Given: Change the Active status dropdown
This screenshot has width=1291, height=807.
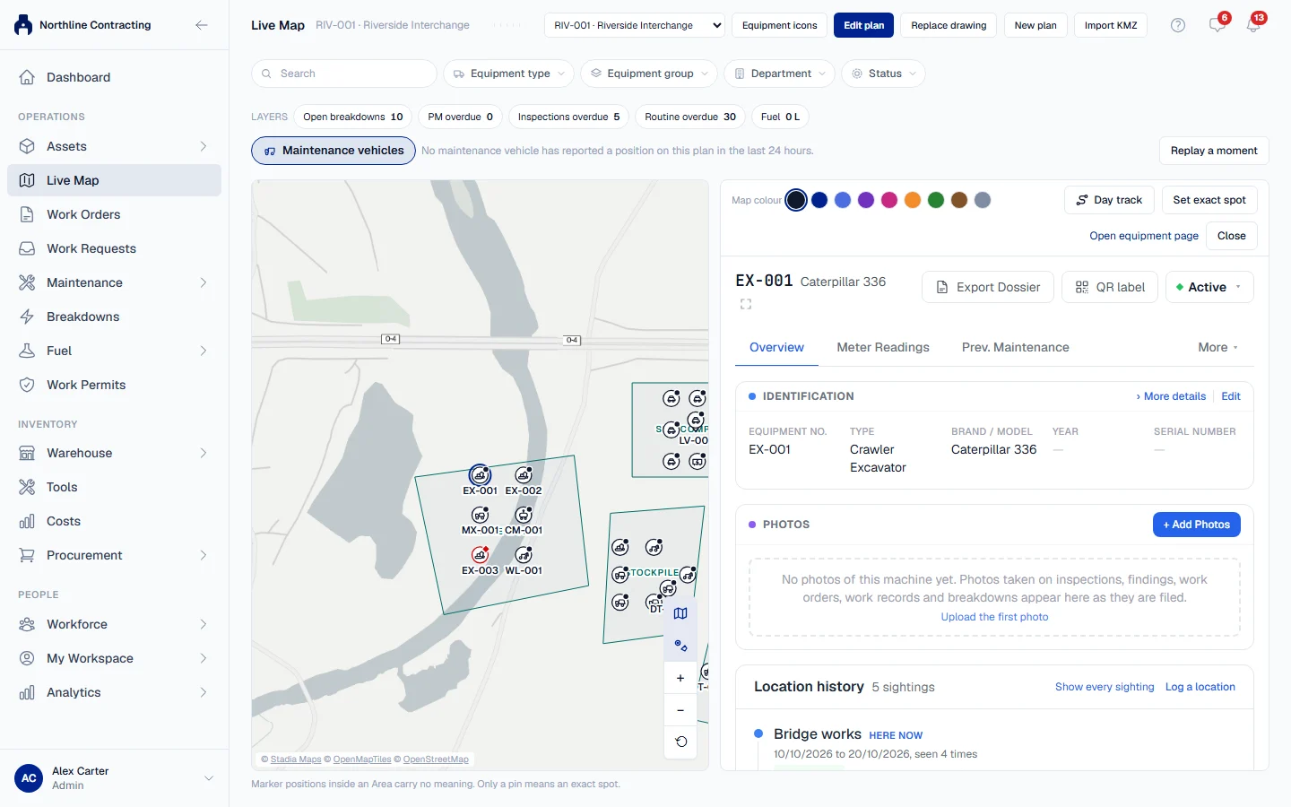Looking at the screenshot, I should tap(1209, 287).
